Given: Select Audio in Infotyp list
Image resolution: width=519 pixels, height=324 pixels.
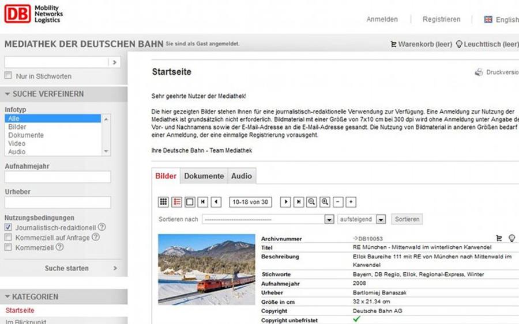Looking at the screenshot, I should (52, 151).
